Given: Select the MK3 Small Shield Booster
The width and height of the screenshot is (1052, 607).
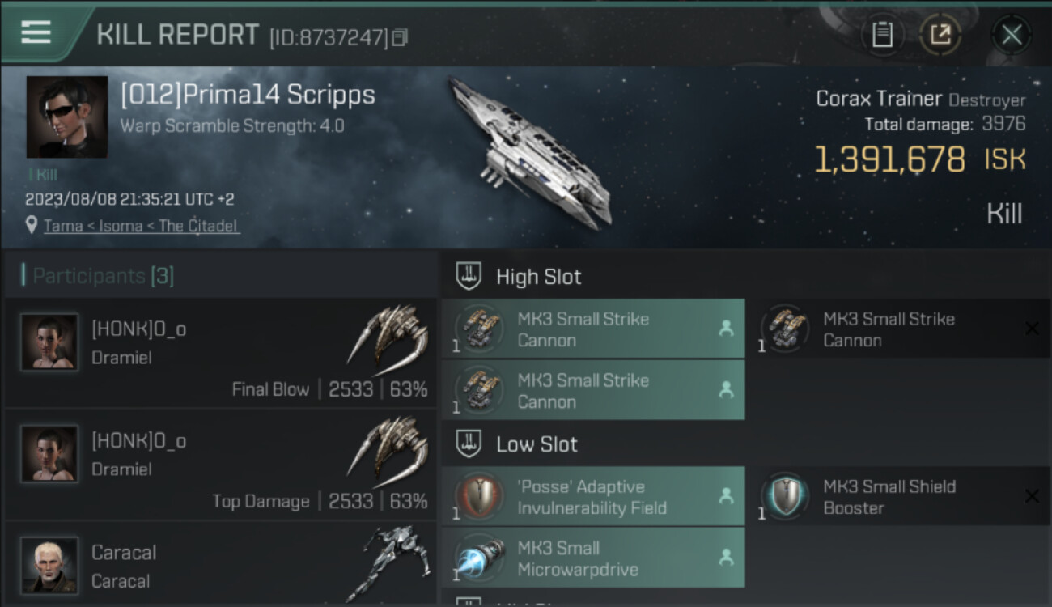Looking at the screenshot, I should [898, 497].
